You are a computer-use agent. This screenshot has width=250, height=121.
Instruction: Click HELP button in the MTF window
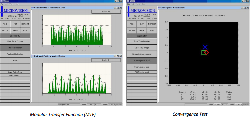pyautogui.click(x=15, y=30)
